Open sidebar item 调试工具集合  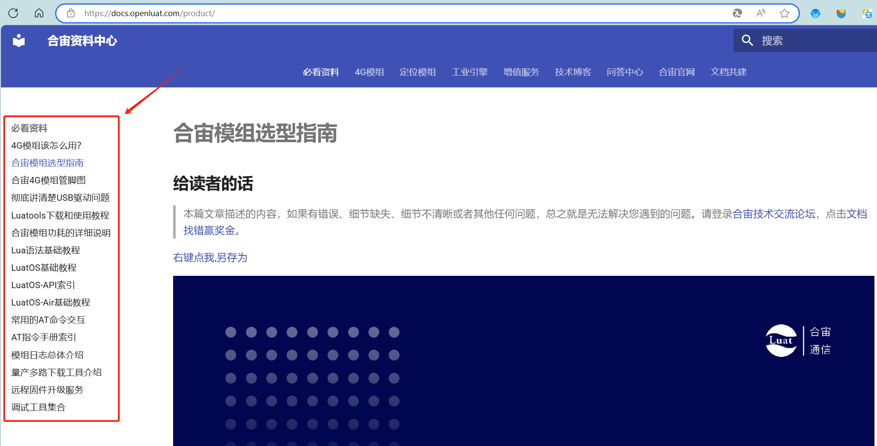click(39, 407)
